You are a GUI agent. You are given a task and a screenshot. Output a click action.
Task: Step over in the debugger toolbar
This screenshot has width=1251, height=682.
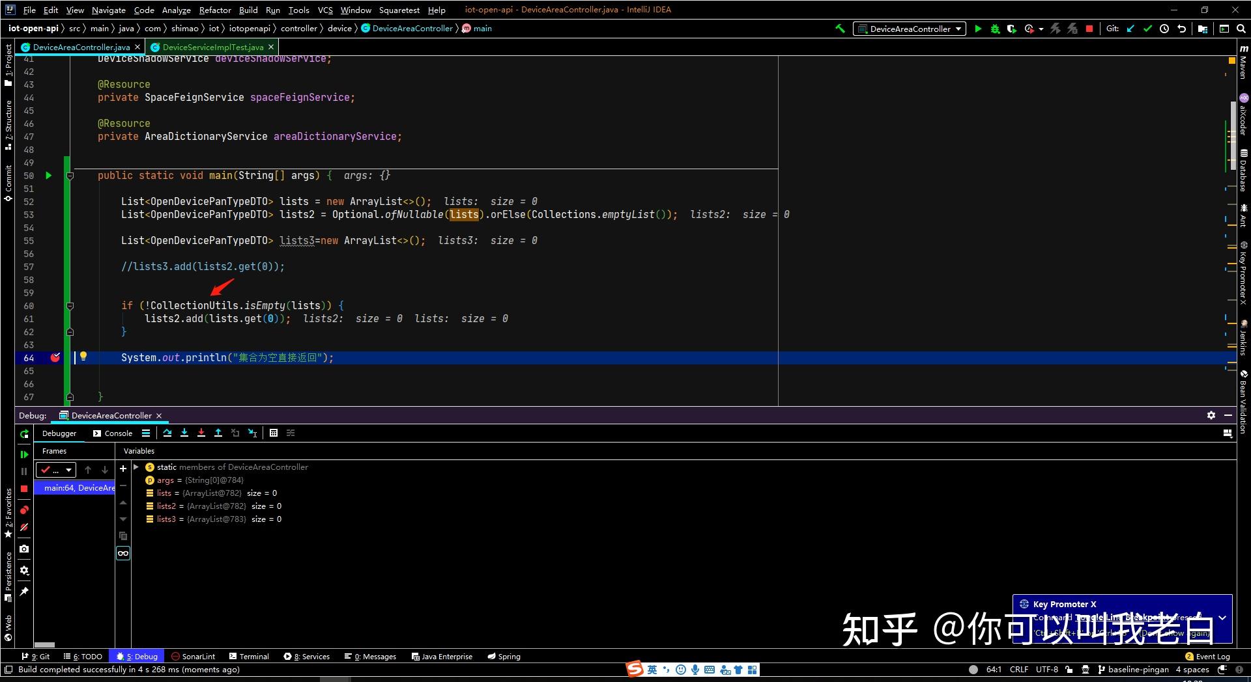[x=167, y=433]
